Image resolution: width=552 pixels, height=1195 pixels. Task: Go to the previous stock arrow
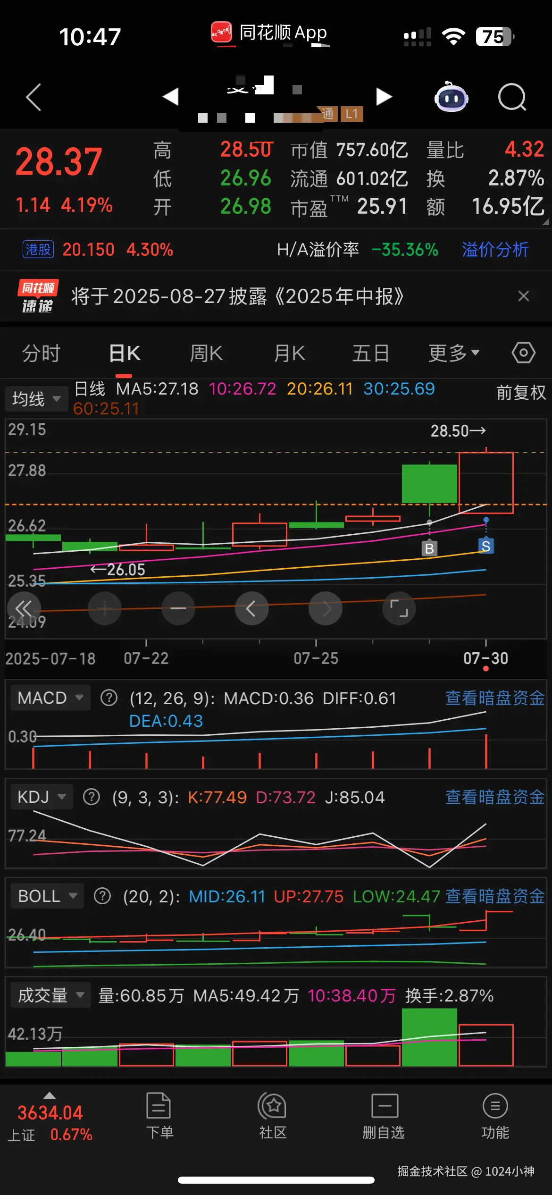pyautogui.click(x=171, y=97)
